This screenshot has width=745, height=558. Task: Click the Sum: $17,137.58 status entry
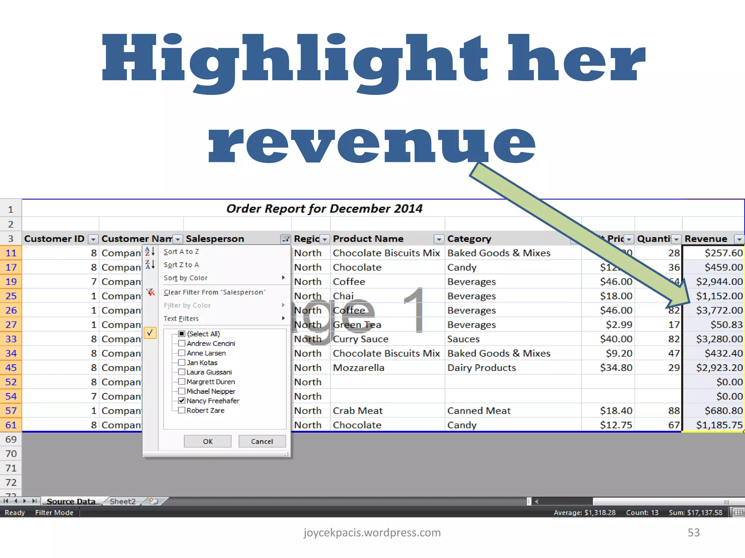[x=696, y=513]
